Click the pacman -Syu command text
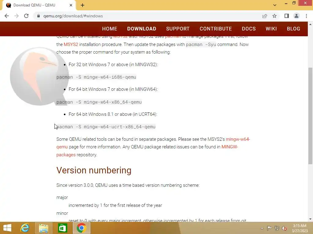Viewport: 313px width, 234px height. pos(201,44)
